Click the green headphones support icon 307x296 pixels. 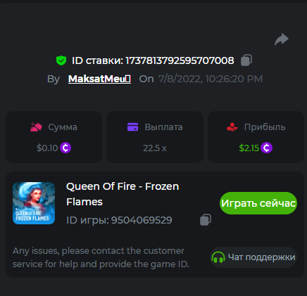coord(218,257)
